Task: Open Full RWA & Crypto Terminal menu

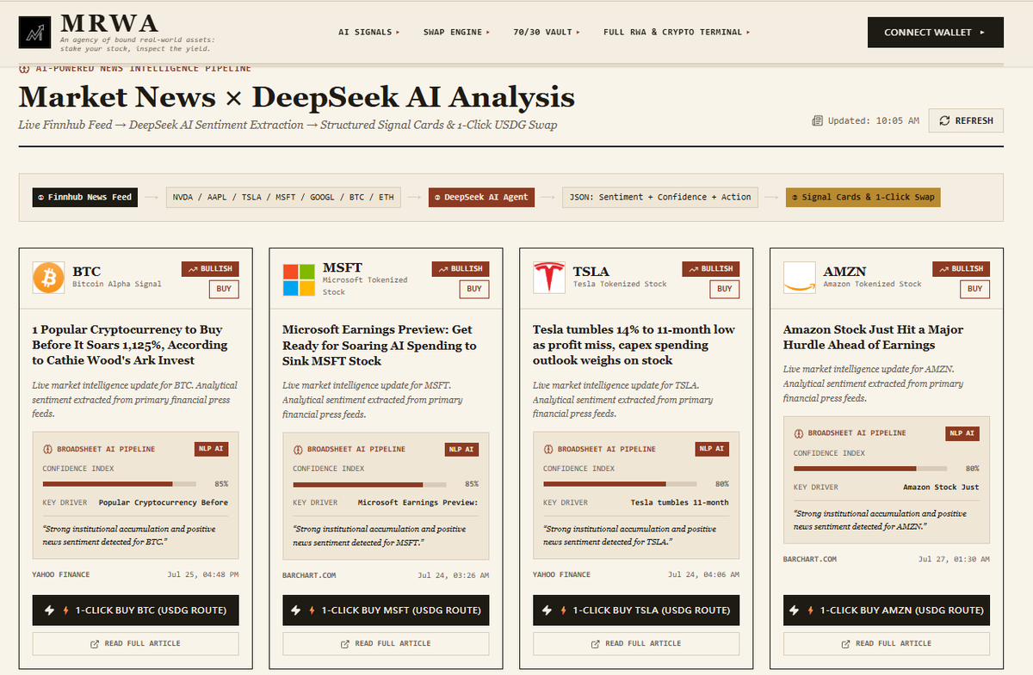Action: (677, 32)
